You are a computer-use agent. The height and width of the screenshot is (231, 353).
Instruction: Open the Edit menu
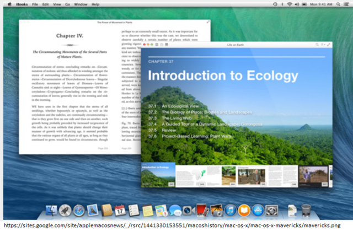(45, 4)
